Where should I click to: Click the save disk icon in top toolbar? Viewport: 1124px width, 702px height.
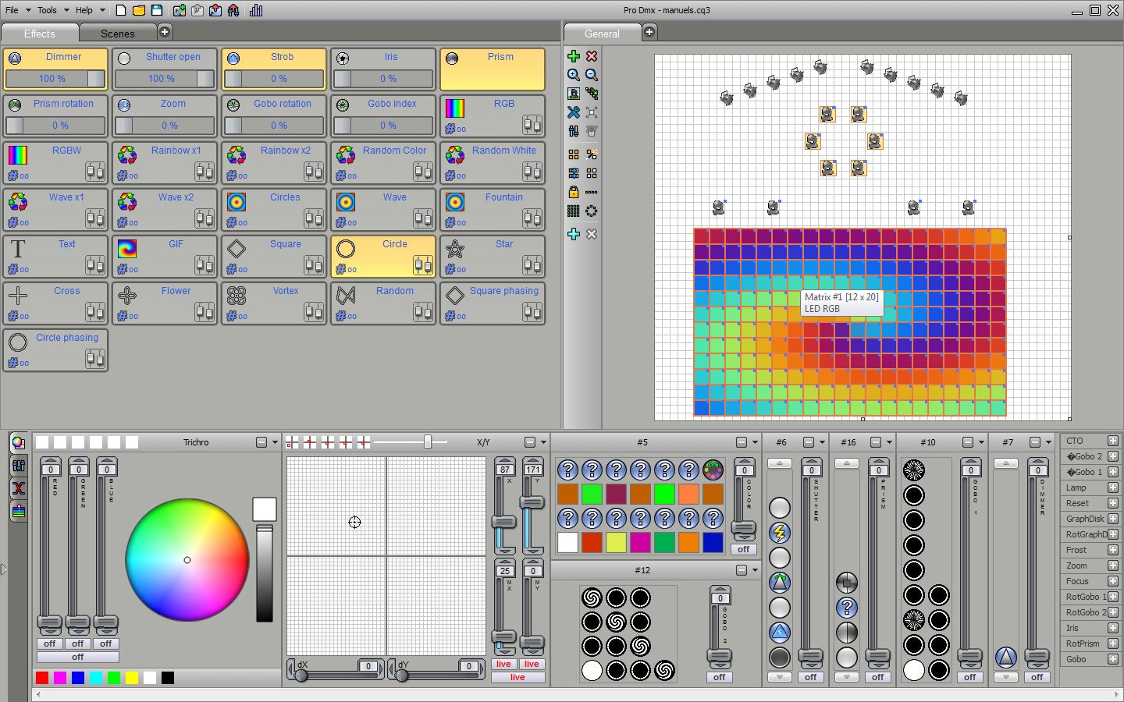157,10
